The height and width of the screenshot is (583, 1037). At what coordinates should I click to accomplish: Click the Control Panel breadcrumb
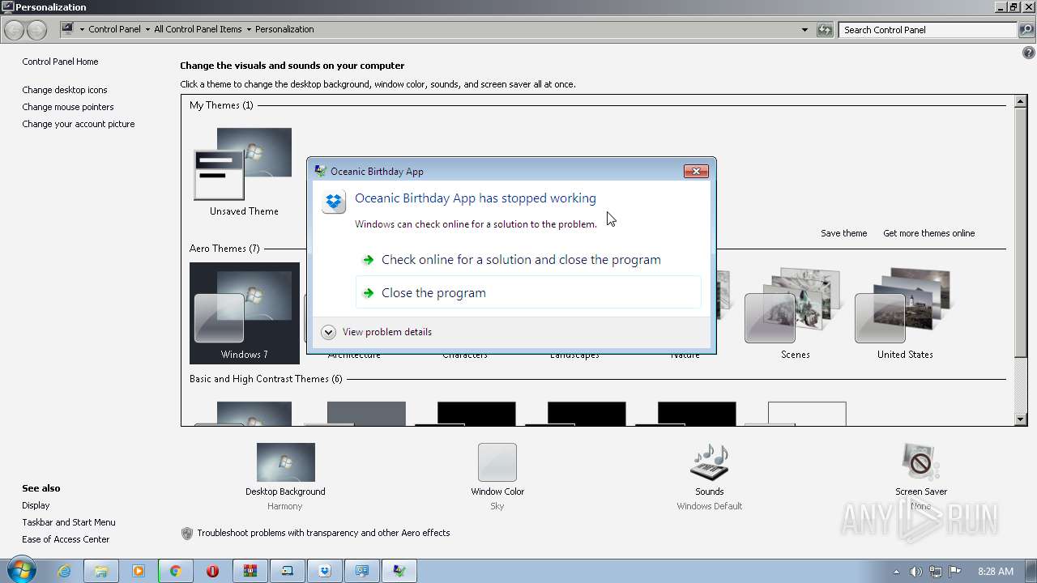[114, 29]
